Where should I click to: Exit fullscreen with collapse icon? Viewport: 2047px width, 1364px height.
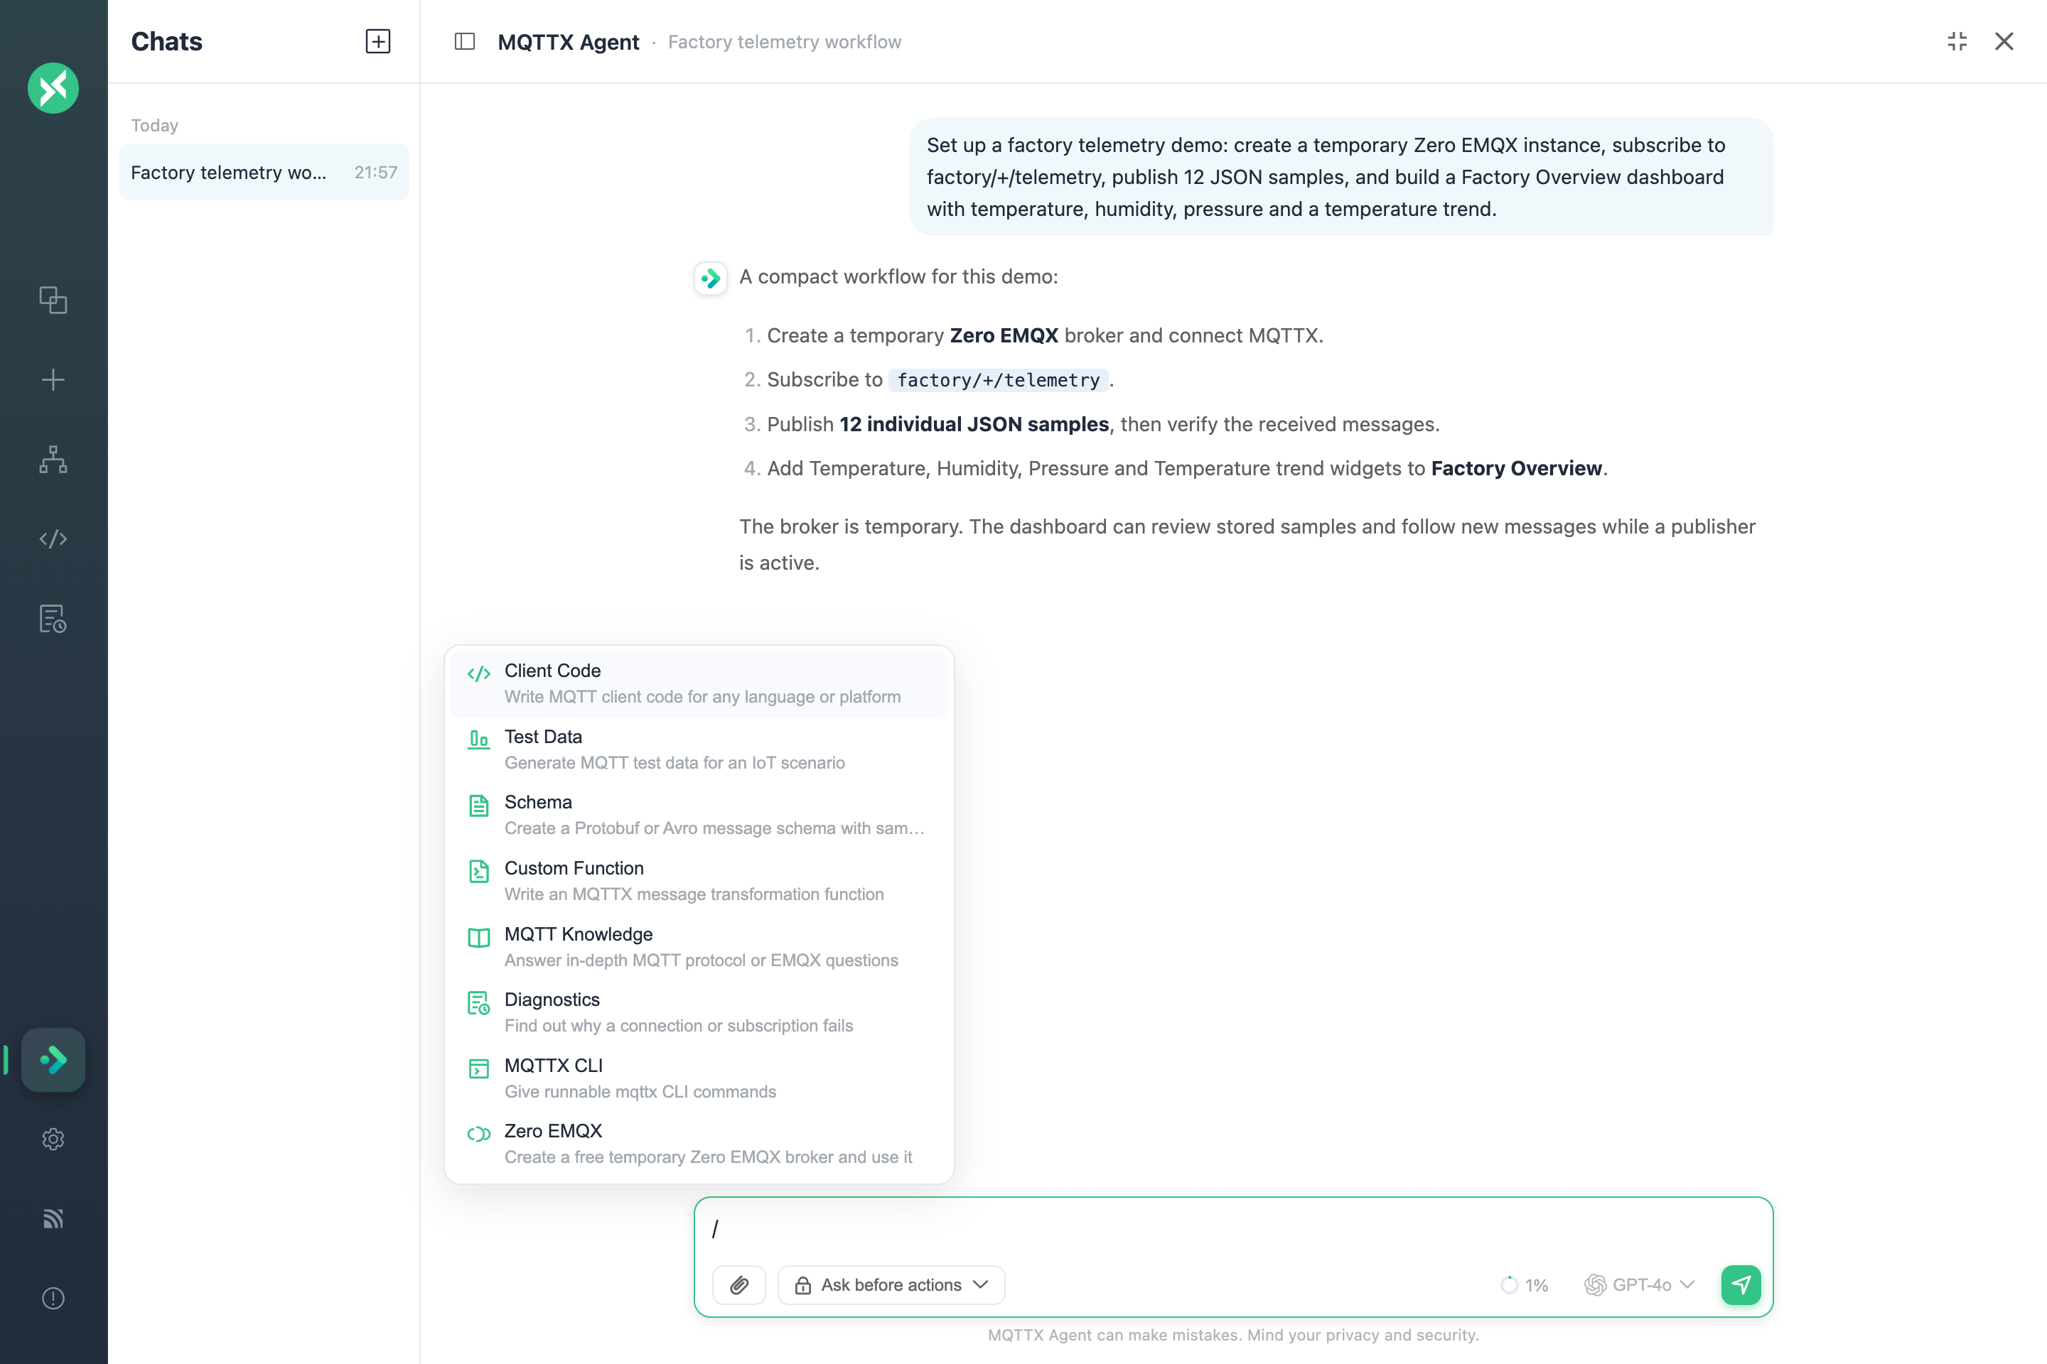1957,41
